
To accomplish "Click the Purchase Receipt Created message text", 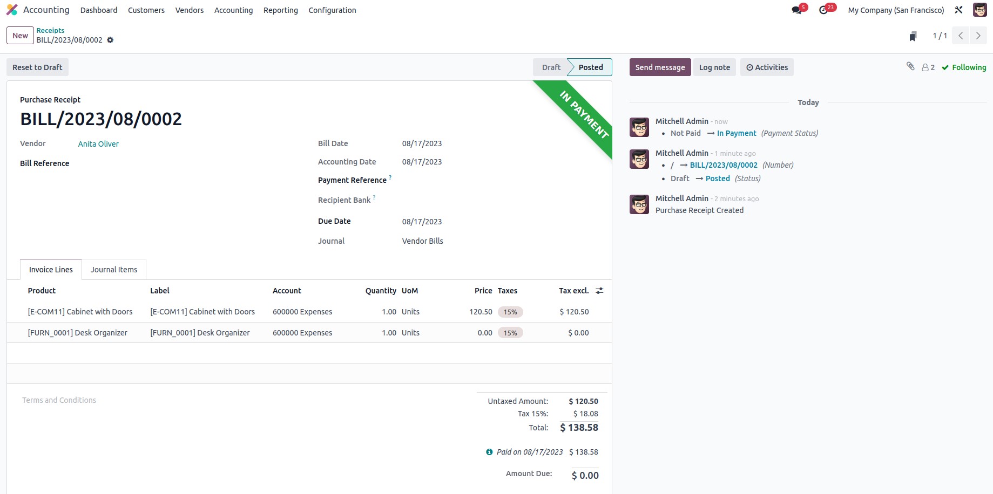I will click(699, 210).
